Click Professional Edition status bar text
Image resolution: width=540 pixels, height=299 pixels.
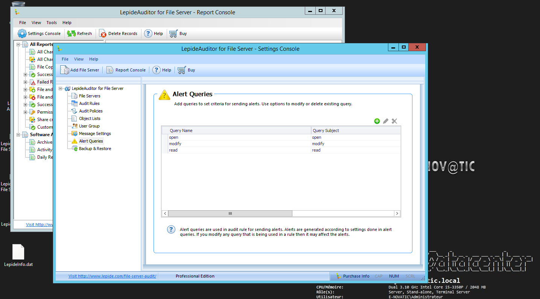pyautogui.click(x=195, y=276)
